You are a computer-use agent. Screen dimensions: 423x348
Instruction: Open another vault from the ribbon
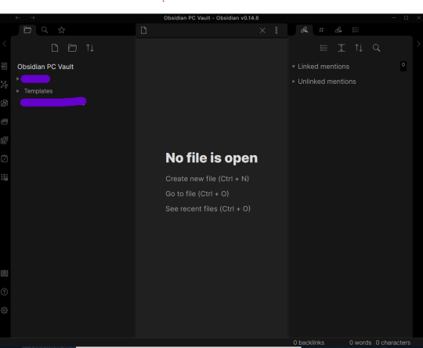pos(5,274)
